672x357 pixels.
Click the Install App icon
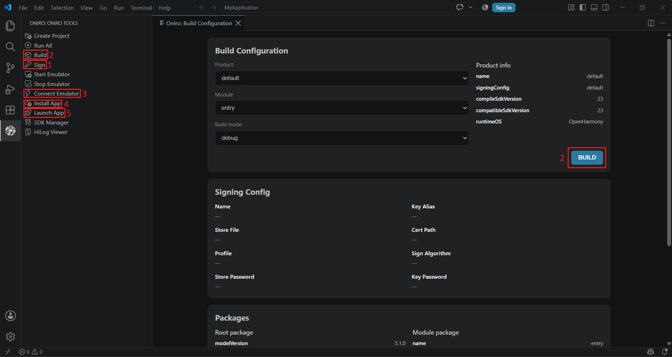click(x=28, y=103)
